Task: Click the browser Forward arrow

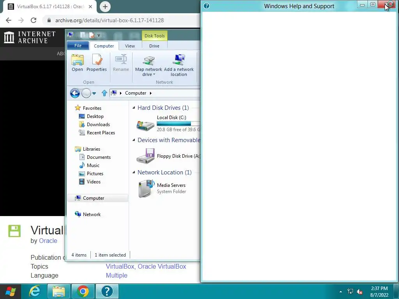Action: [x=21, y=20]
